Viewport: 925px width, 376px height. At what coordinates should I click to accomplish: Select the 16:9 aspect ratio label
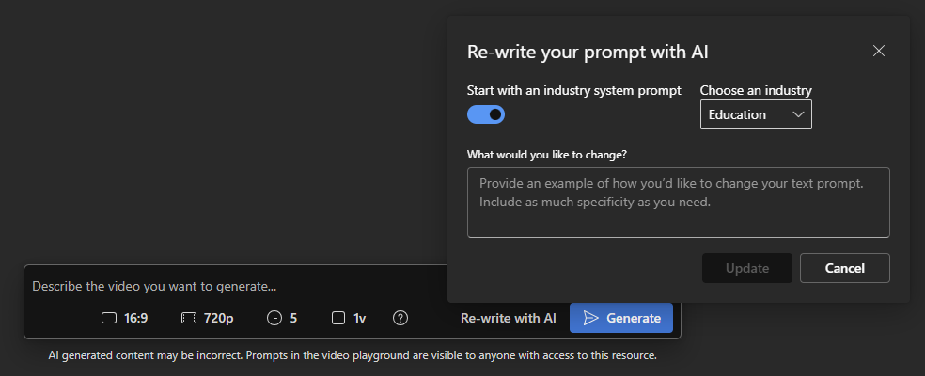point(136,318)
